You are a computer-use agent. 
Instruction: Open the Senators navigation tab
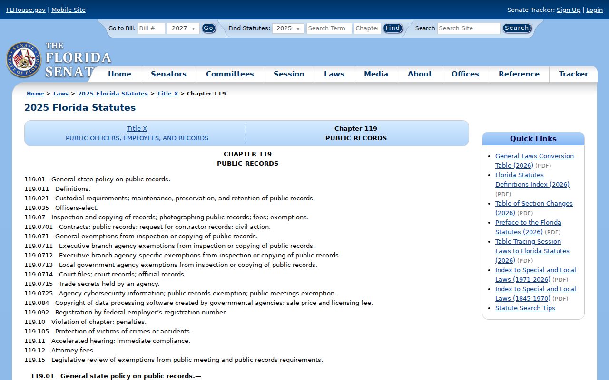[168, 74]
